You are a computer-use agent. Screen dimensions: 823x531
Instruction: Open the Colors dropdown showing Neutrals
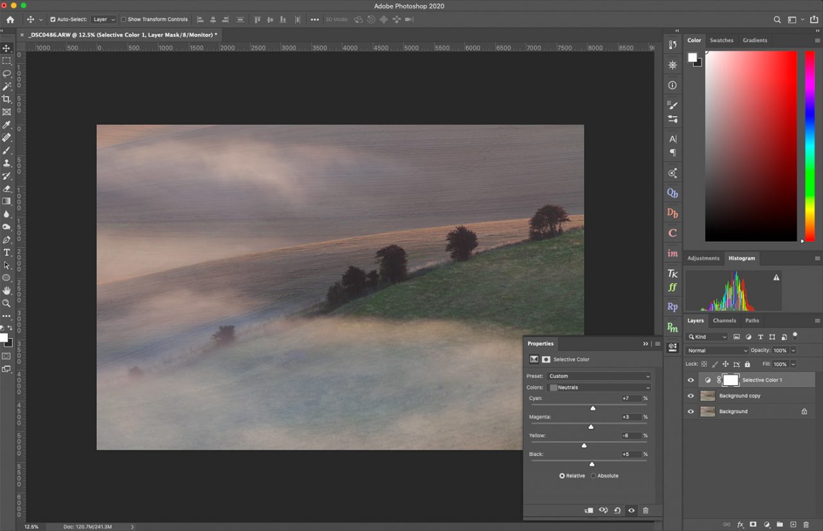pos(598,387)
